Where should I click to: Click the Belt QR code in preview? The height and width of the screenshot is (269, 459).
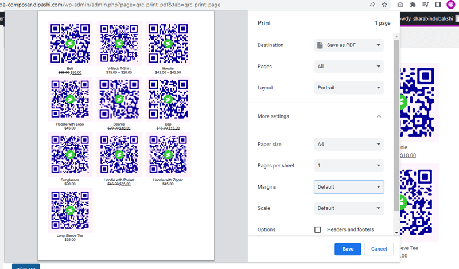70,44
